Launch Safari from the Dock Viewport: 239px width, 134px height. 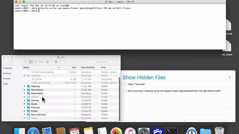pos(33,131)
